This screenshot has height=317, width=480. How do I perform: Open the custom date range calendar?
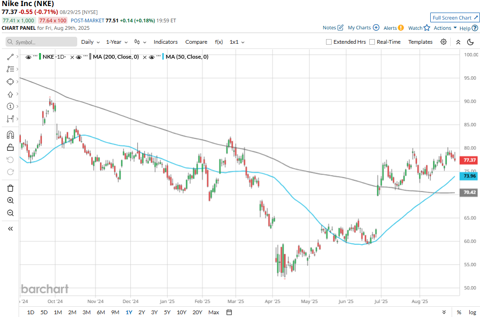(x=229, y=312)
